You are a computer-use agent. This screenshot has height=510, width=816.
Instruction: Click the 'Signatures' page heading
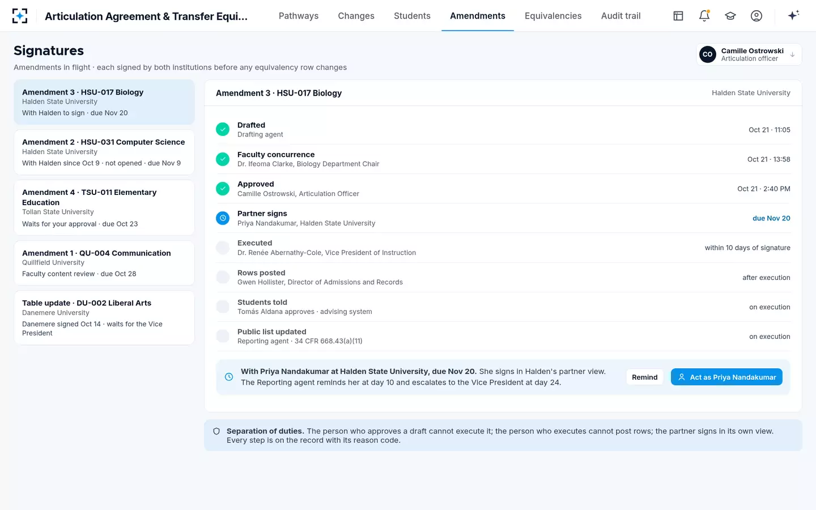49,50
